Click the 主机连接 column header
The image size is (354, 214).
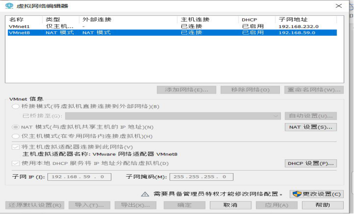(208, 19)
